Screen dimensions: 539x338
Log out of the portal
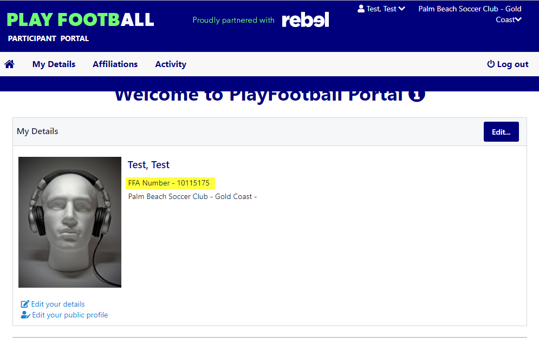click(x=508, y=64)
